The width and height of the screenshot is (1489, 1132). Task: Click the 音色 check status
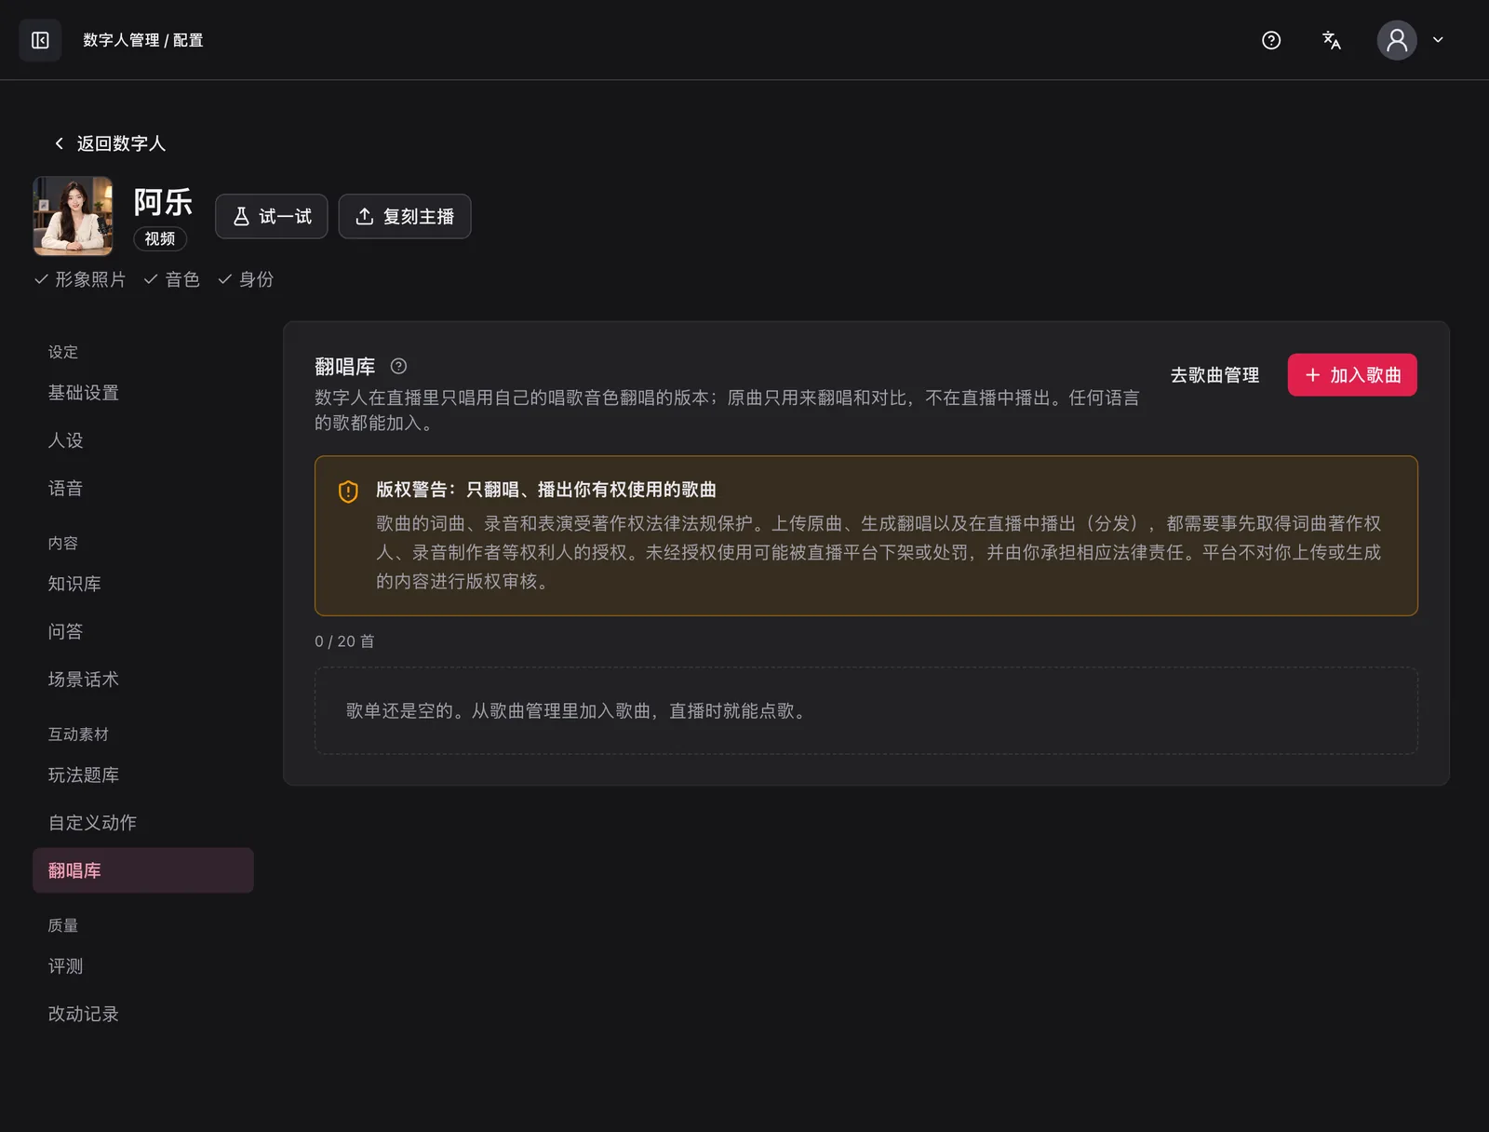pyautogui.click(x=172, y=279)
